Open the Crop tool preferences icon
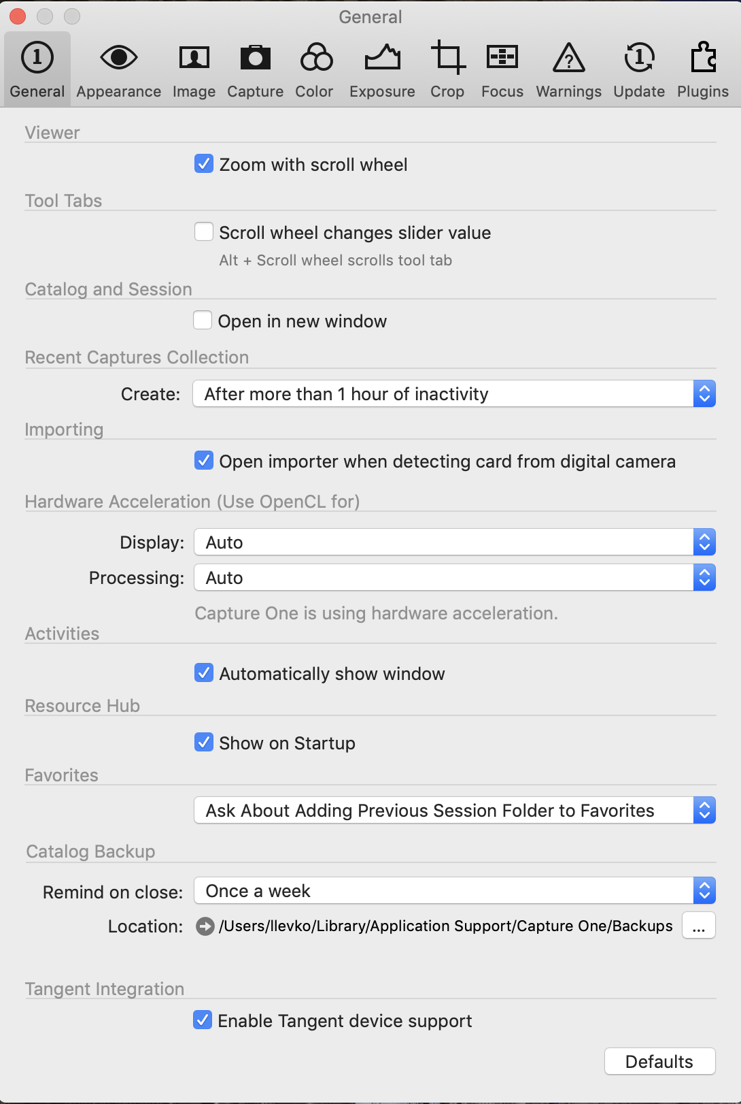 point(447,58)
